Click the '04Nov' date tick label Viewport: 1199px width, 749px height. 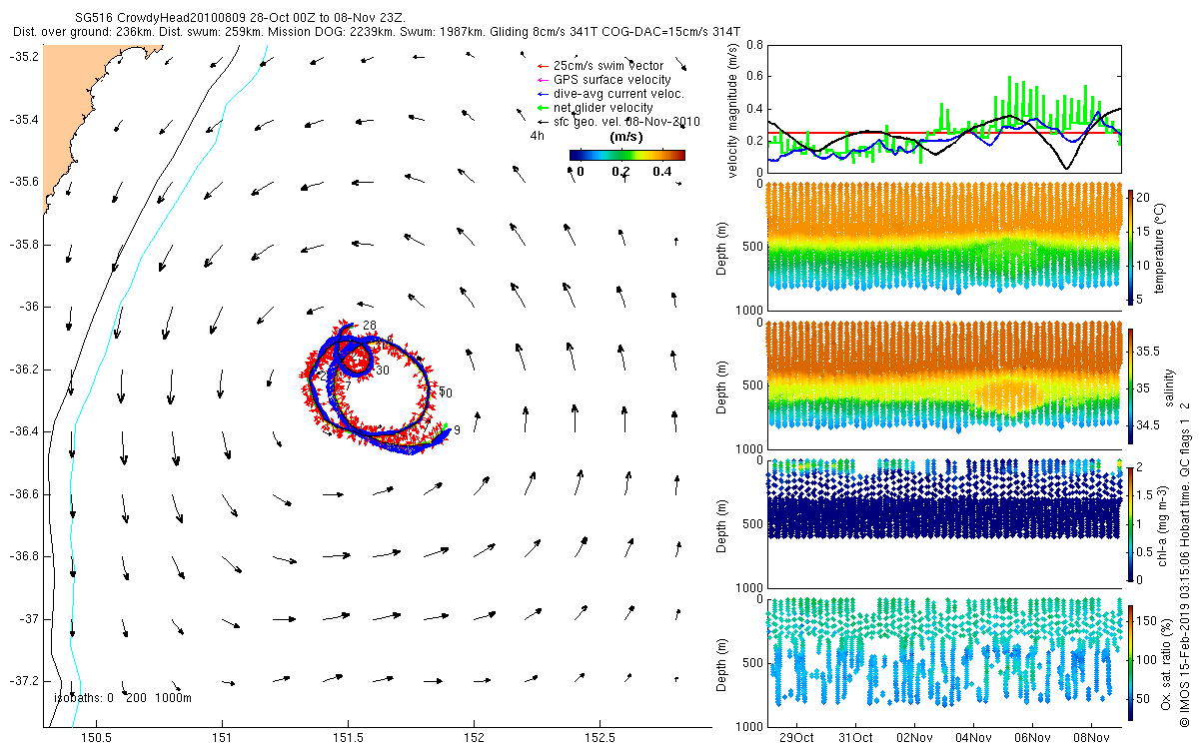pyautogui.click(x=973, y=738)
